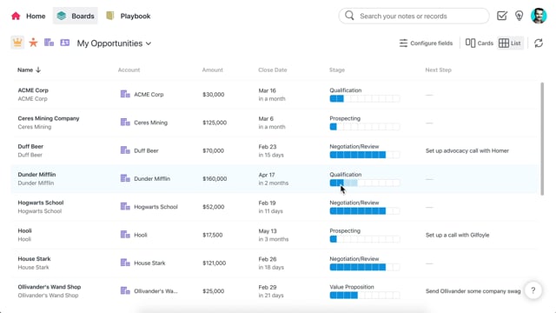Expand the My Opportunities view dropdown
This screenshot has width=556, height=313.
click(x=114, y=43)
